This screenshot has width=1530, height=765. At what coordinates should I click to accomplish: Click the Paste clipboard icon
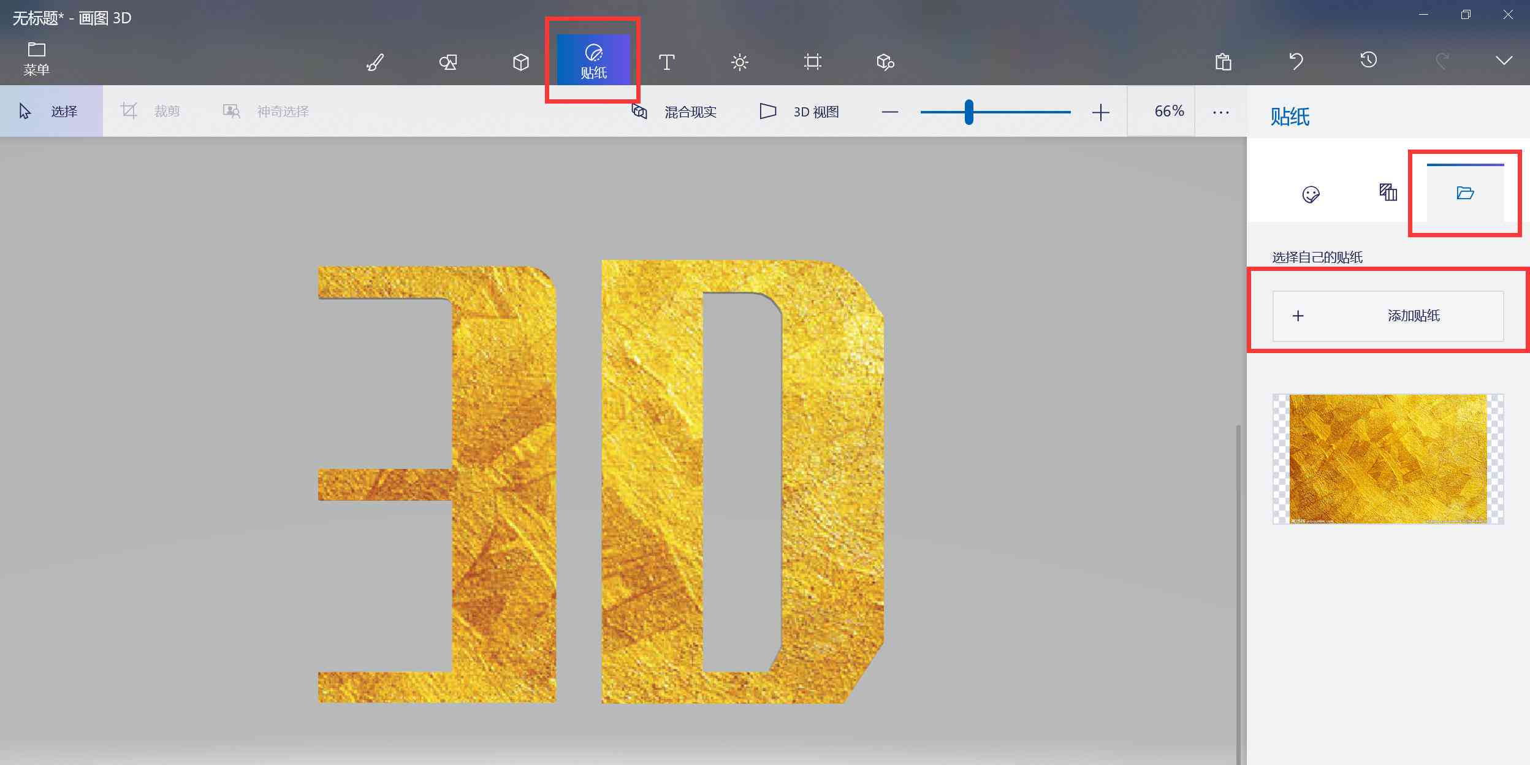[1224, 62]
